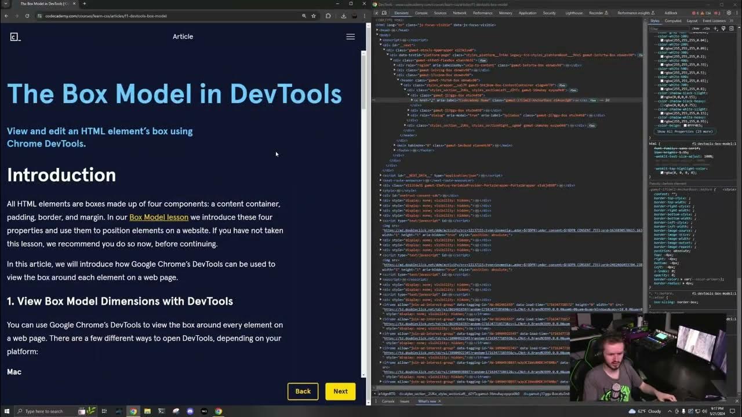The width and height of the screenshot is (742, 417).
Task: Open Discord from the taskbar
Action: [190, 411]
